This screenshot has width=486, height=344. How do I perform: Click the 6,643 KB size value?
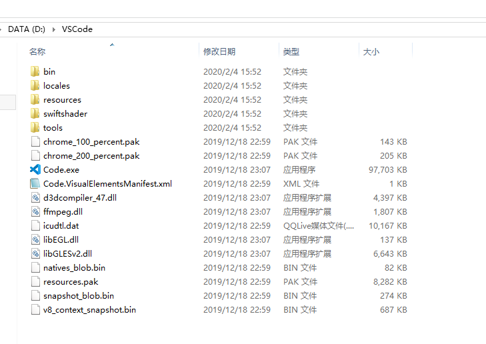[390, 254]
